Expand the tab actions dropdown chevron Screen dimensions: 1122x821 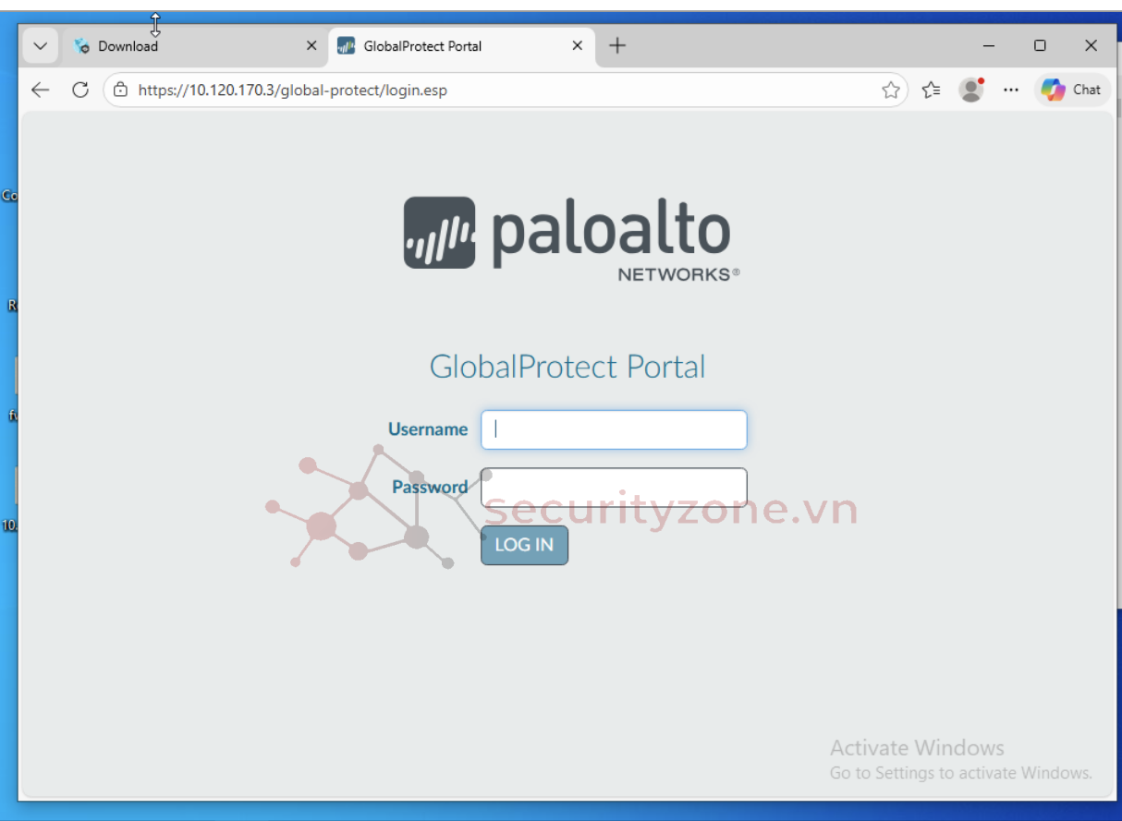40,46
